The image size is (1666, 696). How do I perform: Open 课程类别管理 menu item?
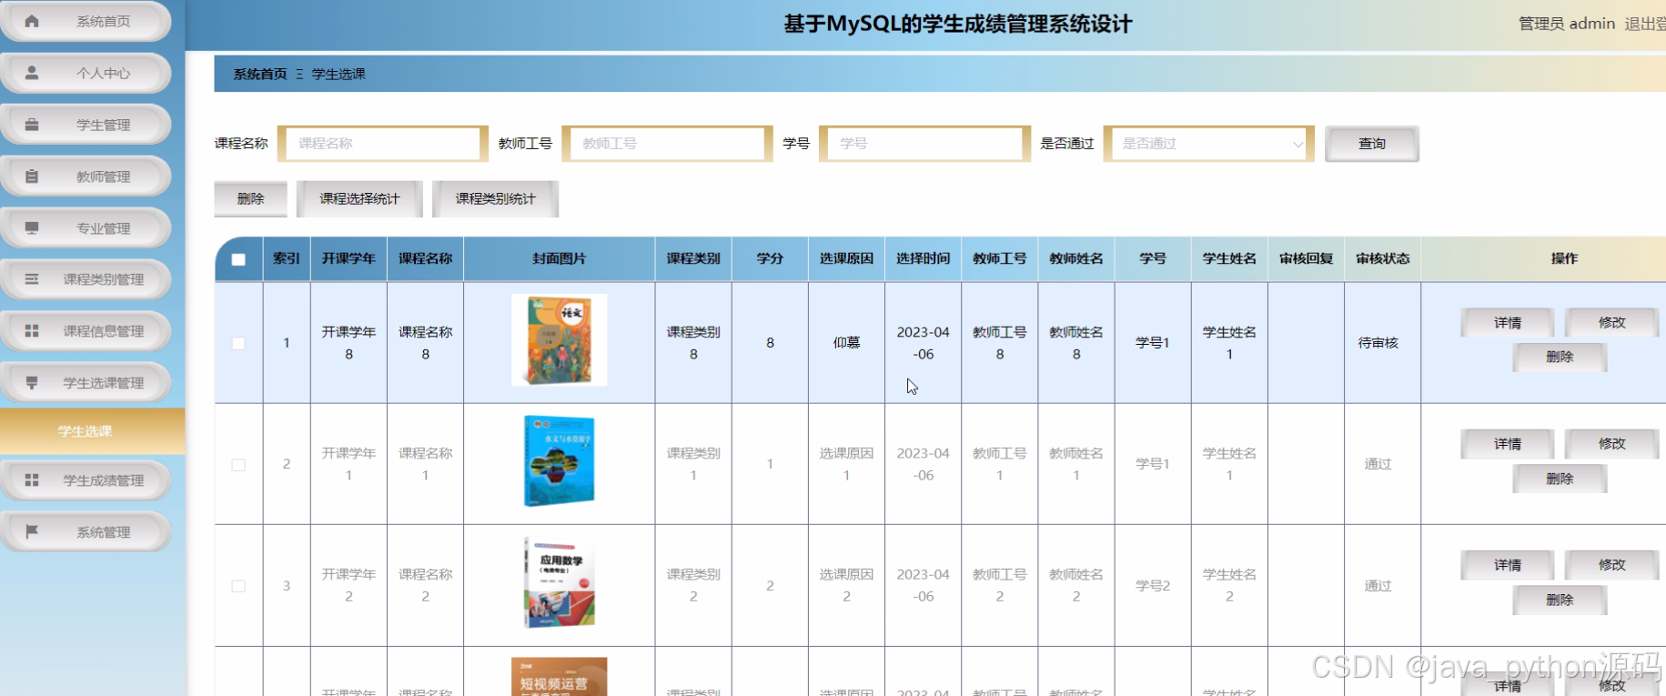click(x=86, y=279)
